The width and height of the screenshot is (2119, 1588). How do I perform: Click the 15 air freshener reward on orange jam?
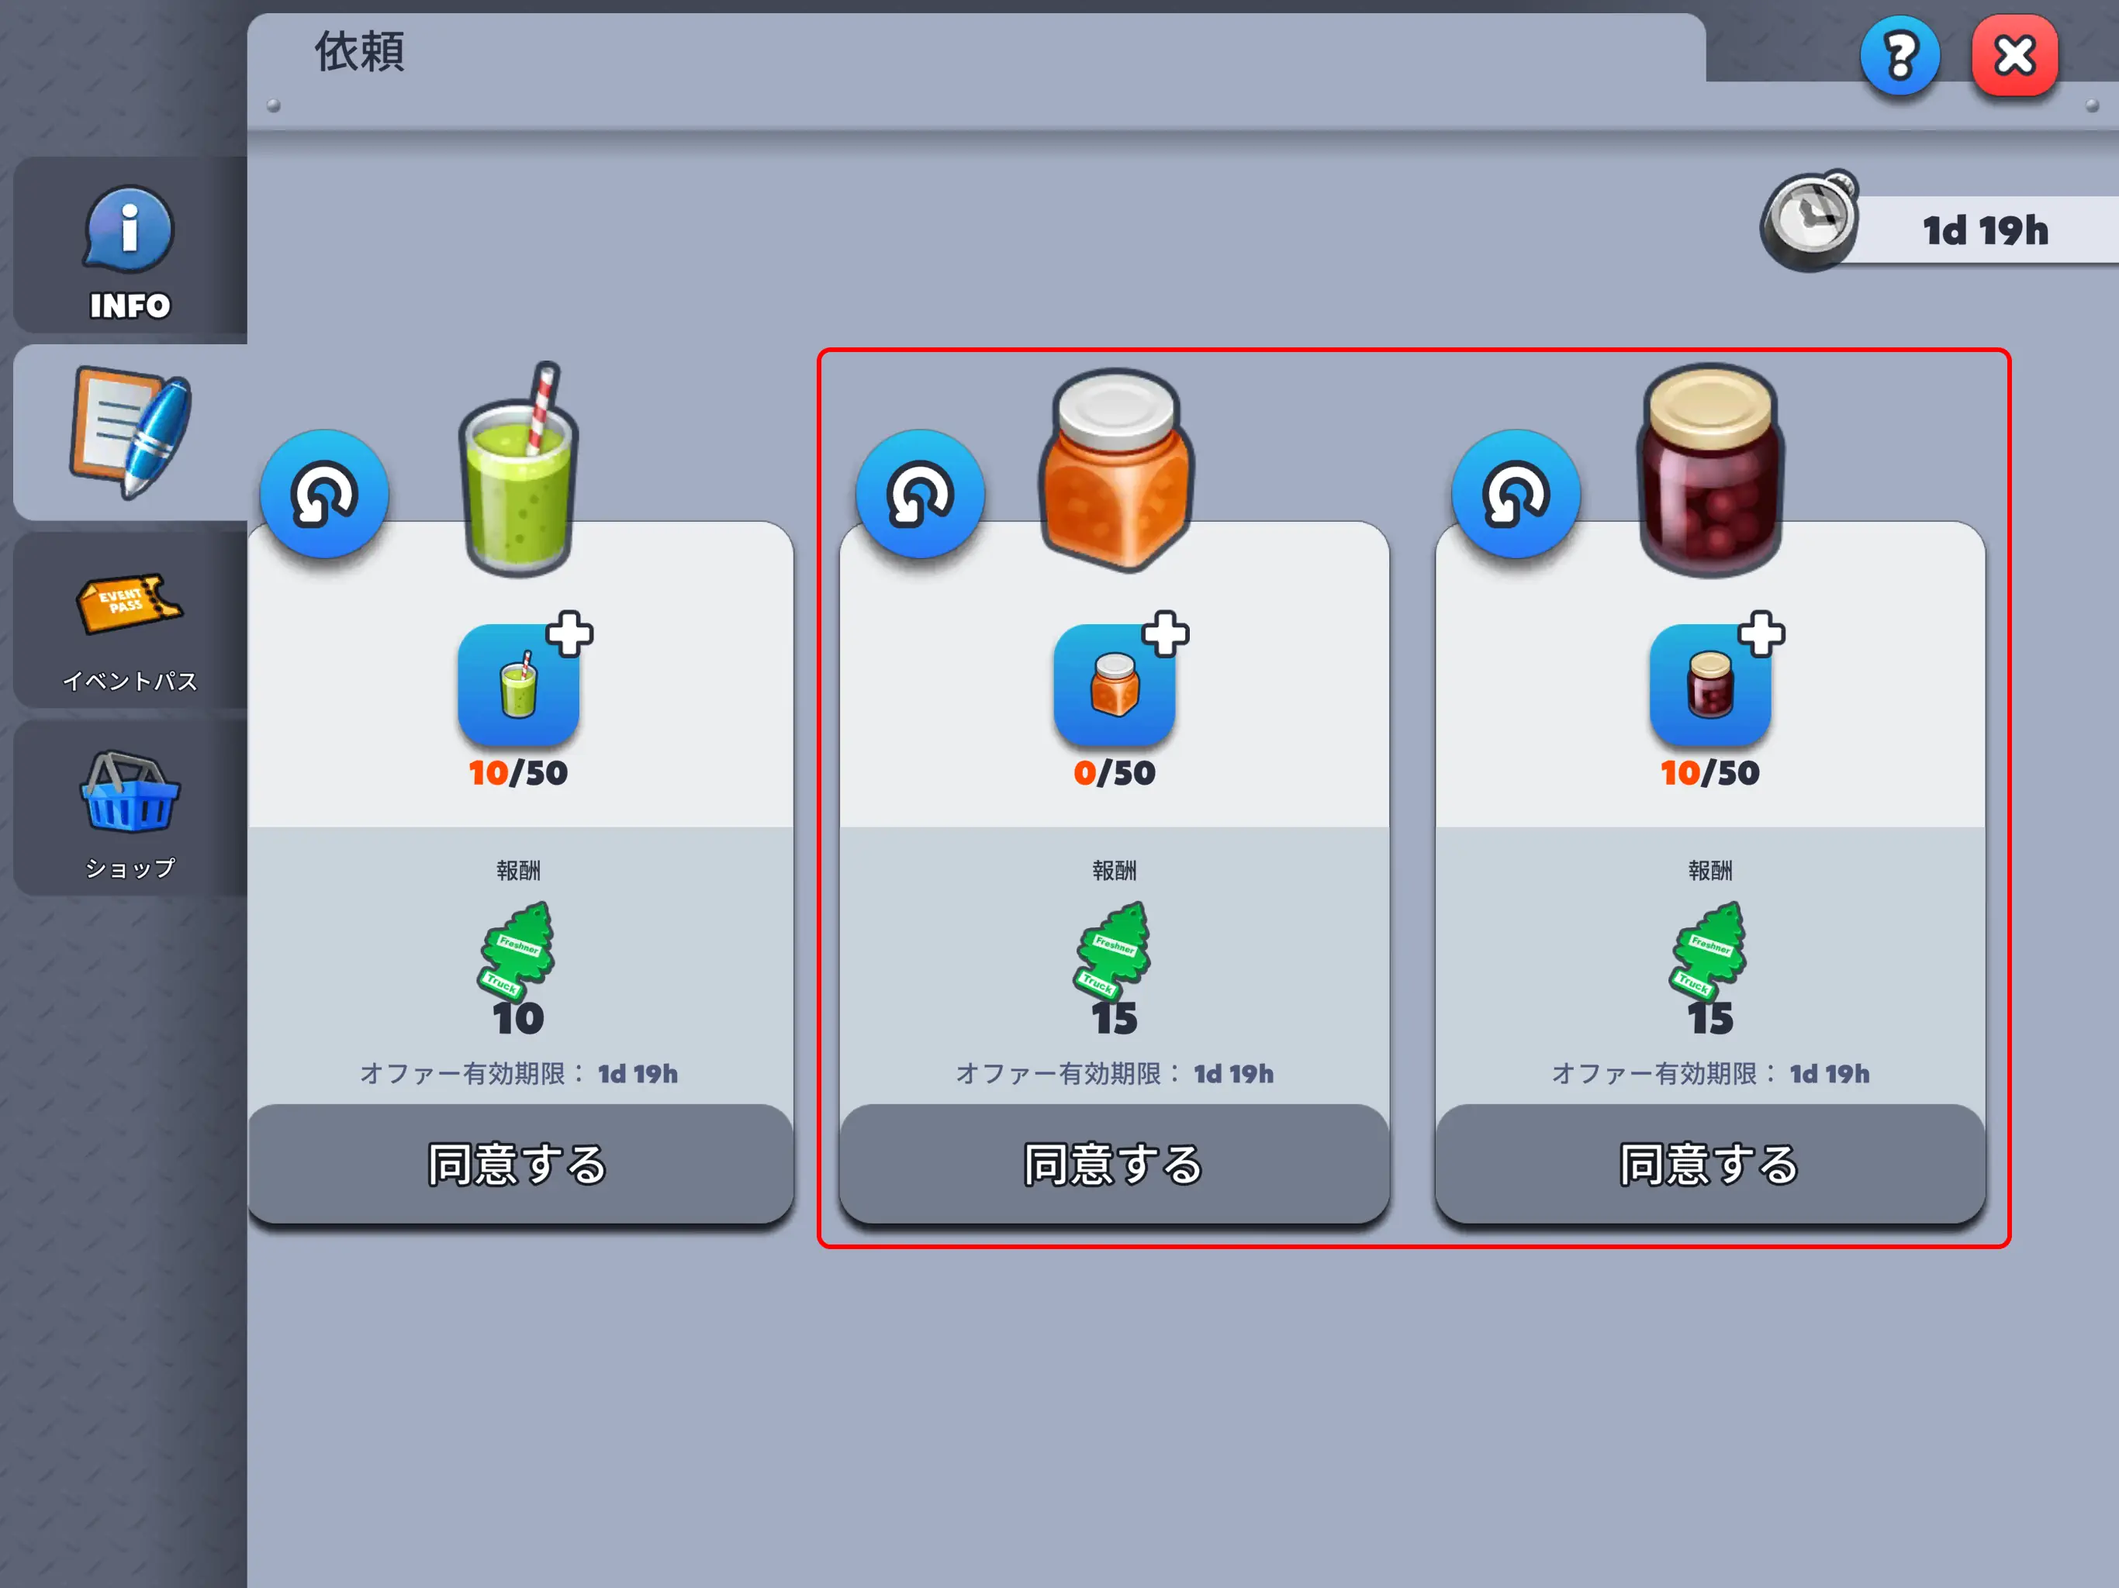coord(1114,968)
